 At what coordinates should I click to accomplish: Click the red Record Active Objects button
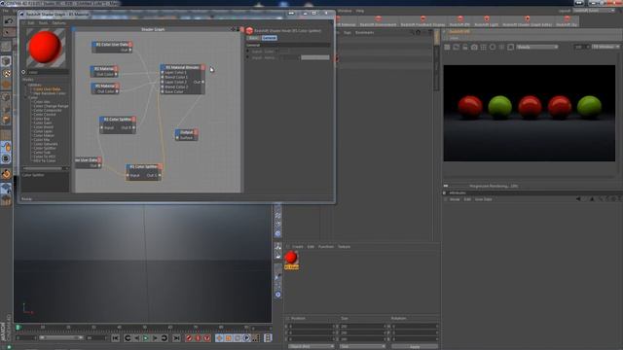(x=189, y=338)
